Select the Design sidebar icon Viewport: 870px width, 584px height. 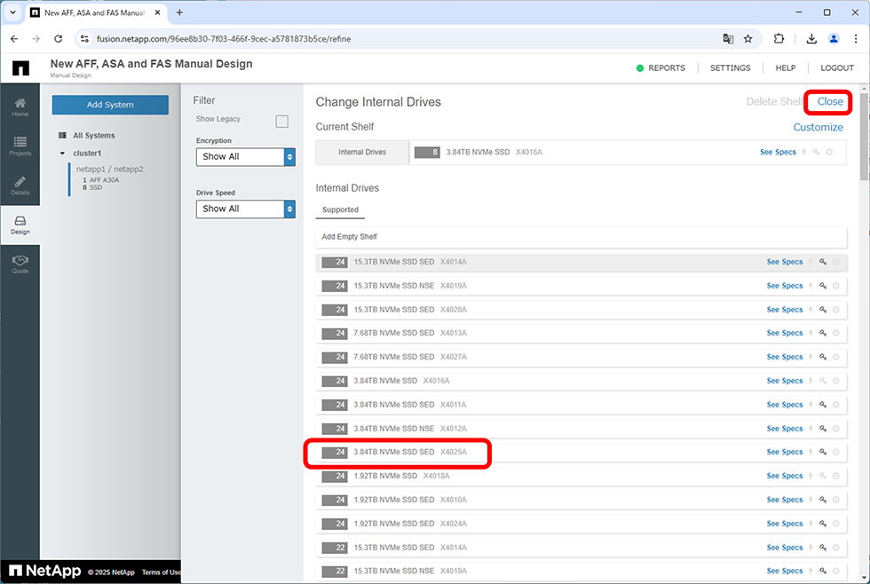(x=20, y=225)
